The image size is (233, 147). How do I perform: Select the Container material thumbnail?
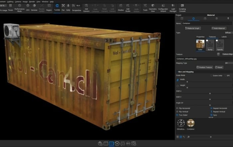[x=191, y=123]
